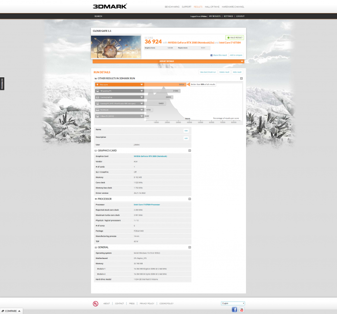Click the orange This score bar

pyautogui.click(x=165, y=85)
